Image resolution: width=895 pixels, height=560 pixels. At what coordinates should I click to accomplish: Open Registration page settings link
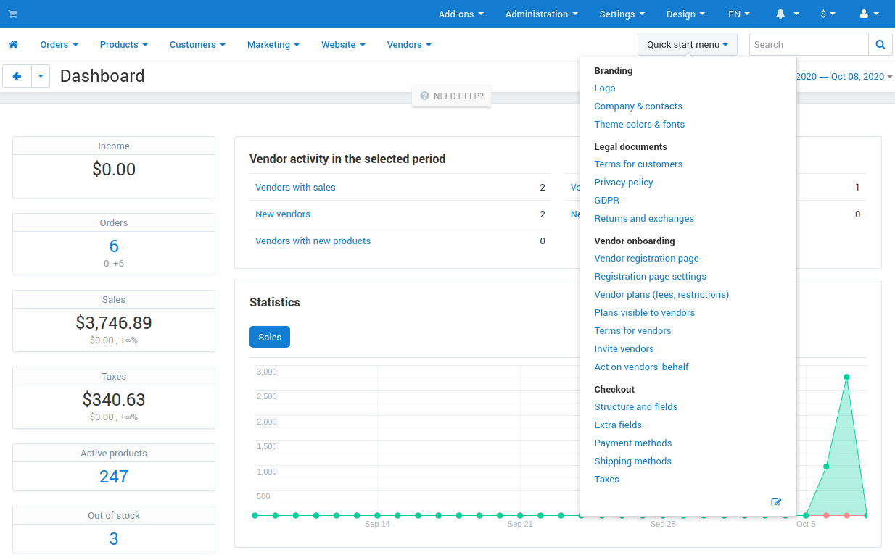click(651, 277)
